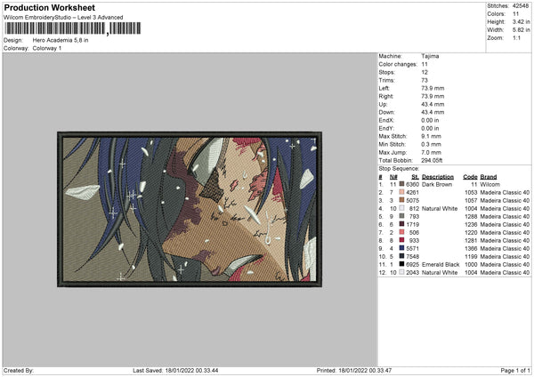Image resolution: width=534 pixels, height=377 pixels.
Task: Click the 'Created By:' footer label
Action: [x=19, y=370]
